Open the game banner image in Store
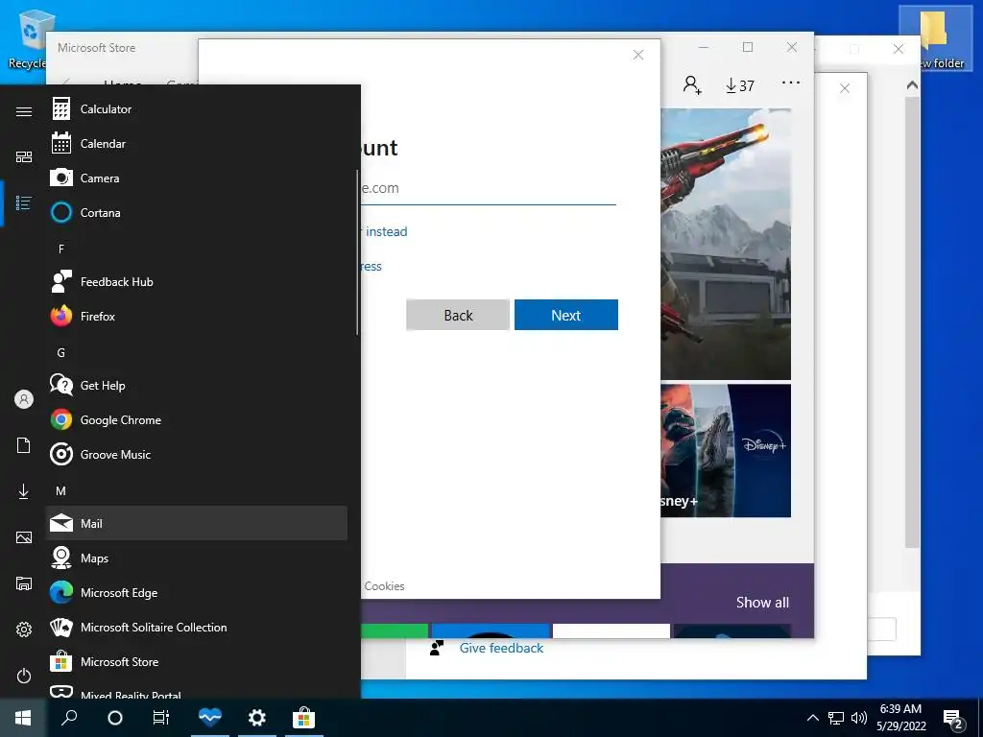The height and width of the screenshot is (737, 983). [x=726, y=245]
